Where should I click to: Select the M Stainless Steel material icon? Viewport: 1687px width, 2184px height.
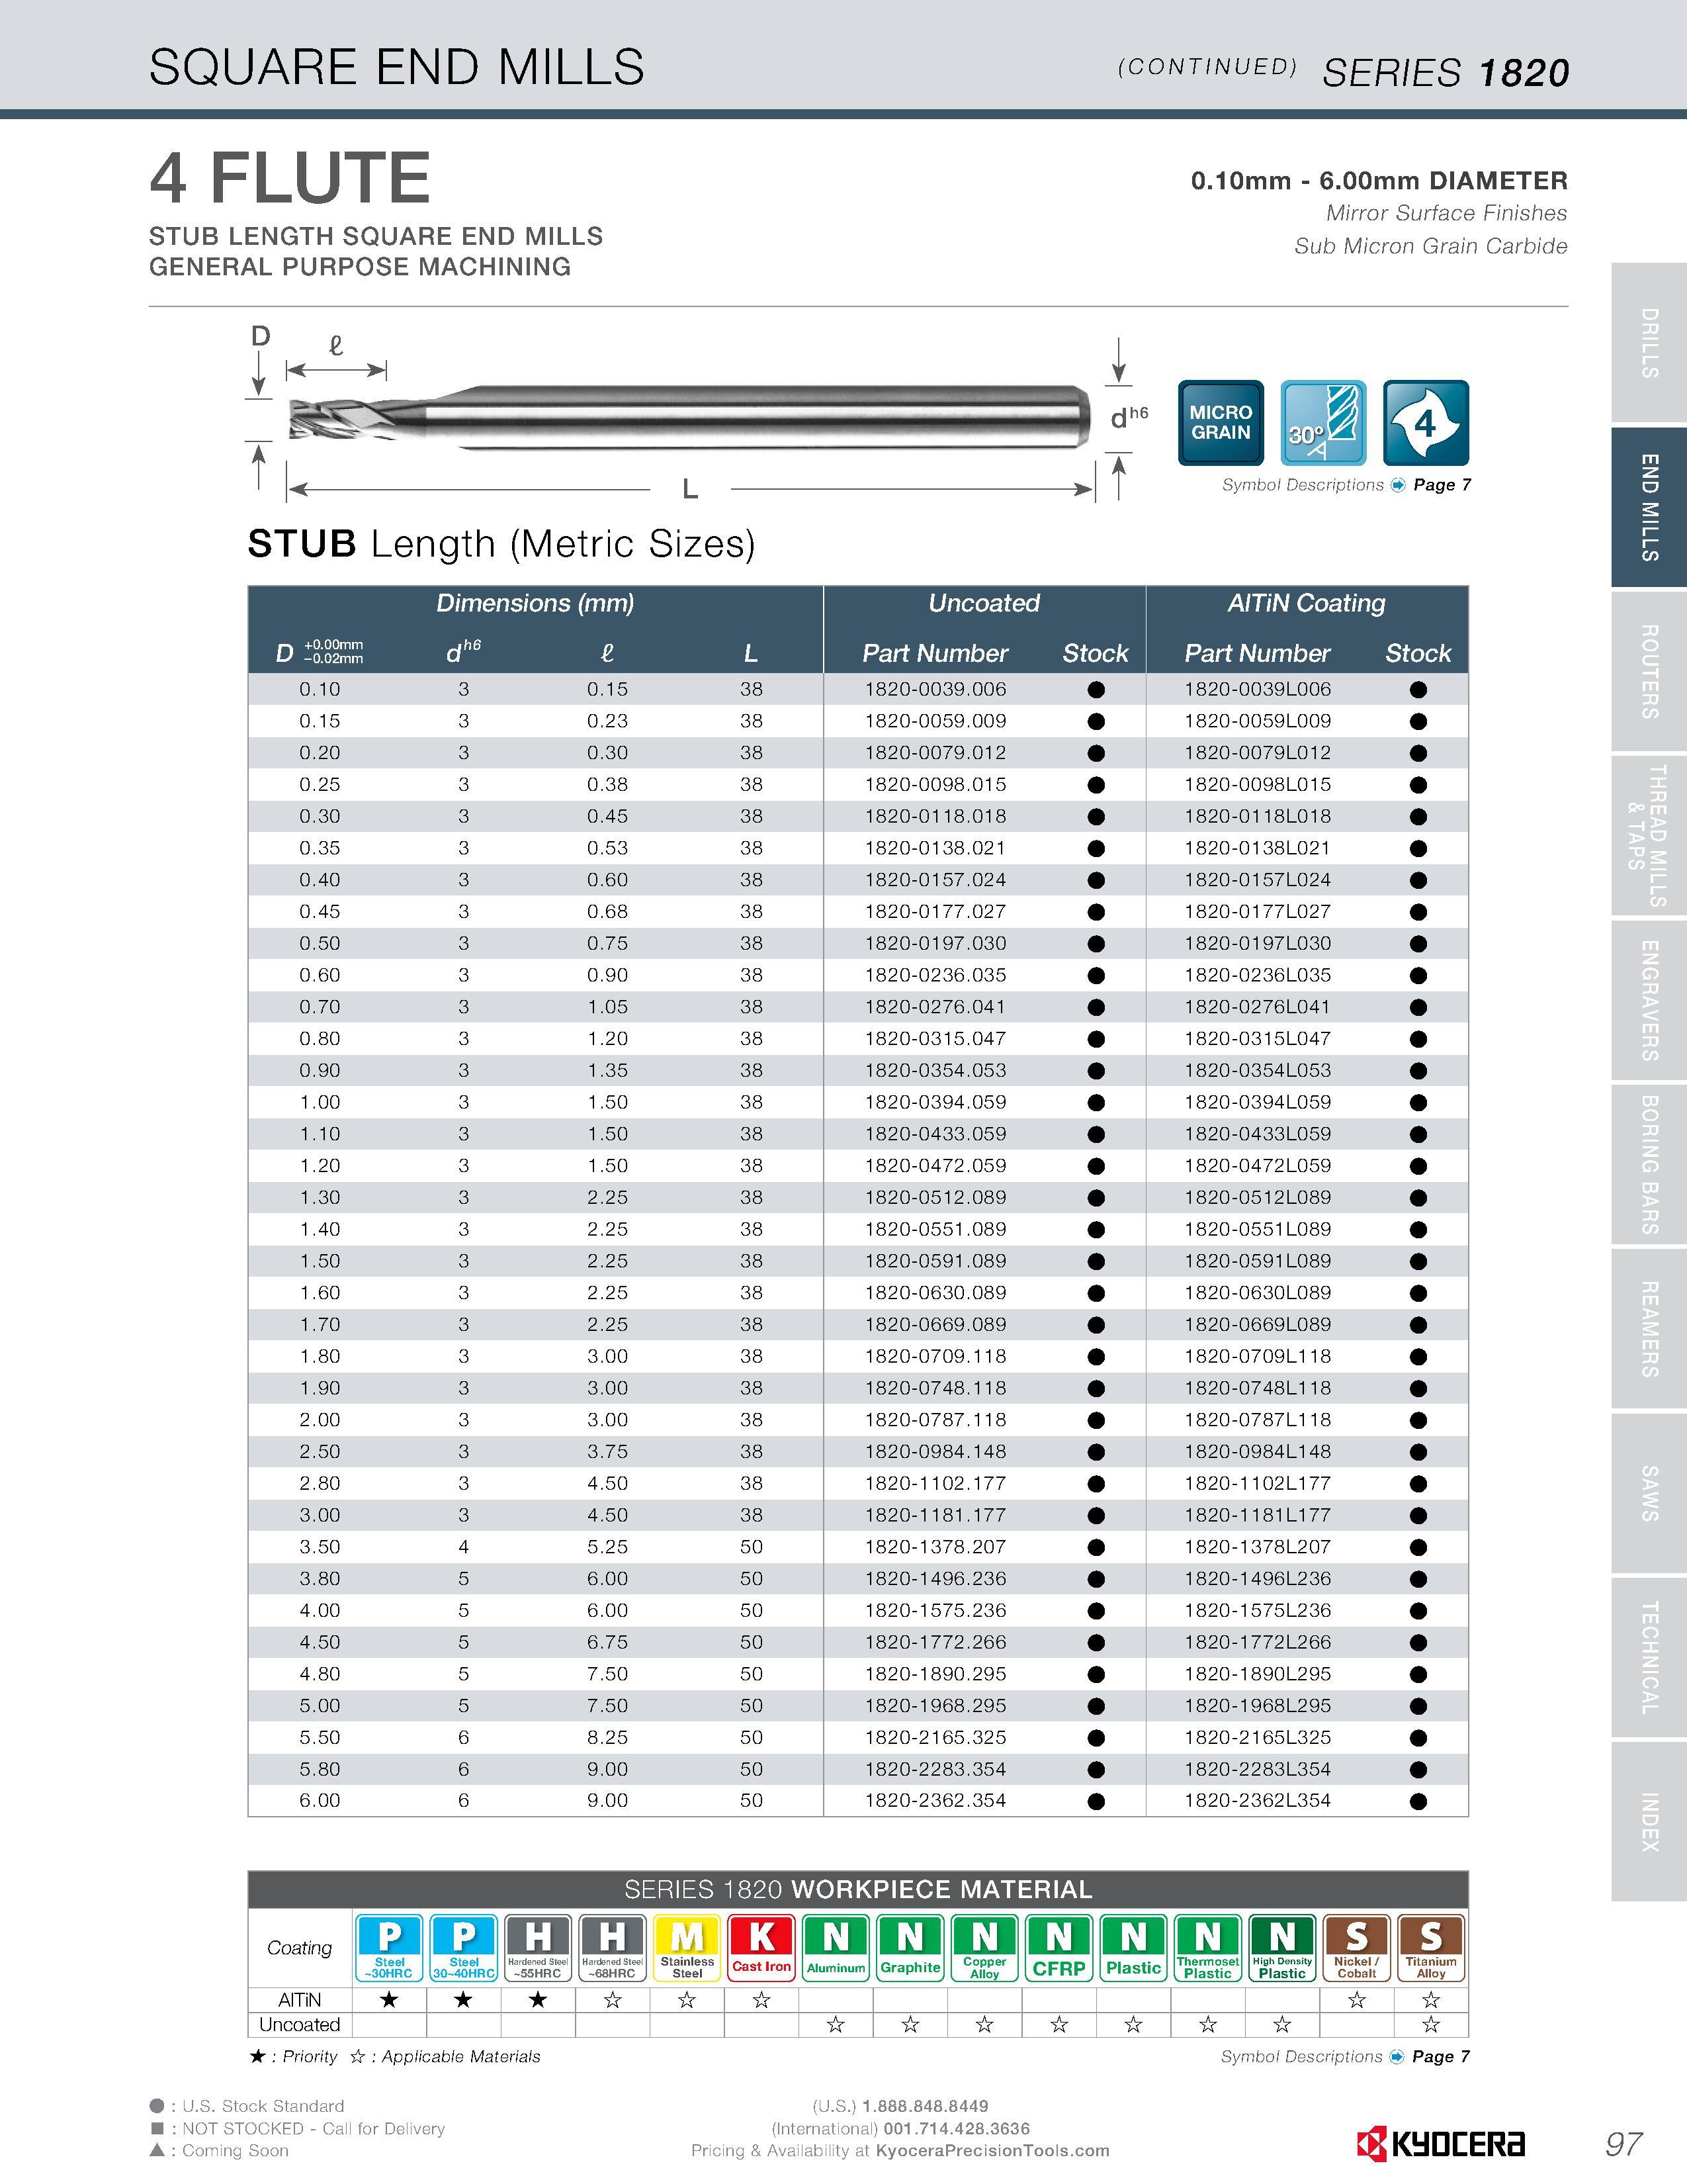pos(687,1947)
